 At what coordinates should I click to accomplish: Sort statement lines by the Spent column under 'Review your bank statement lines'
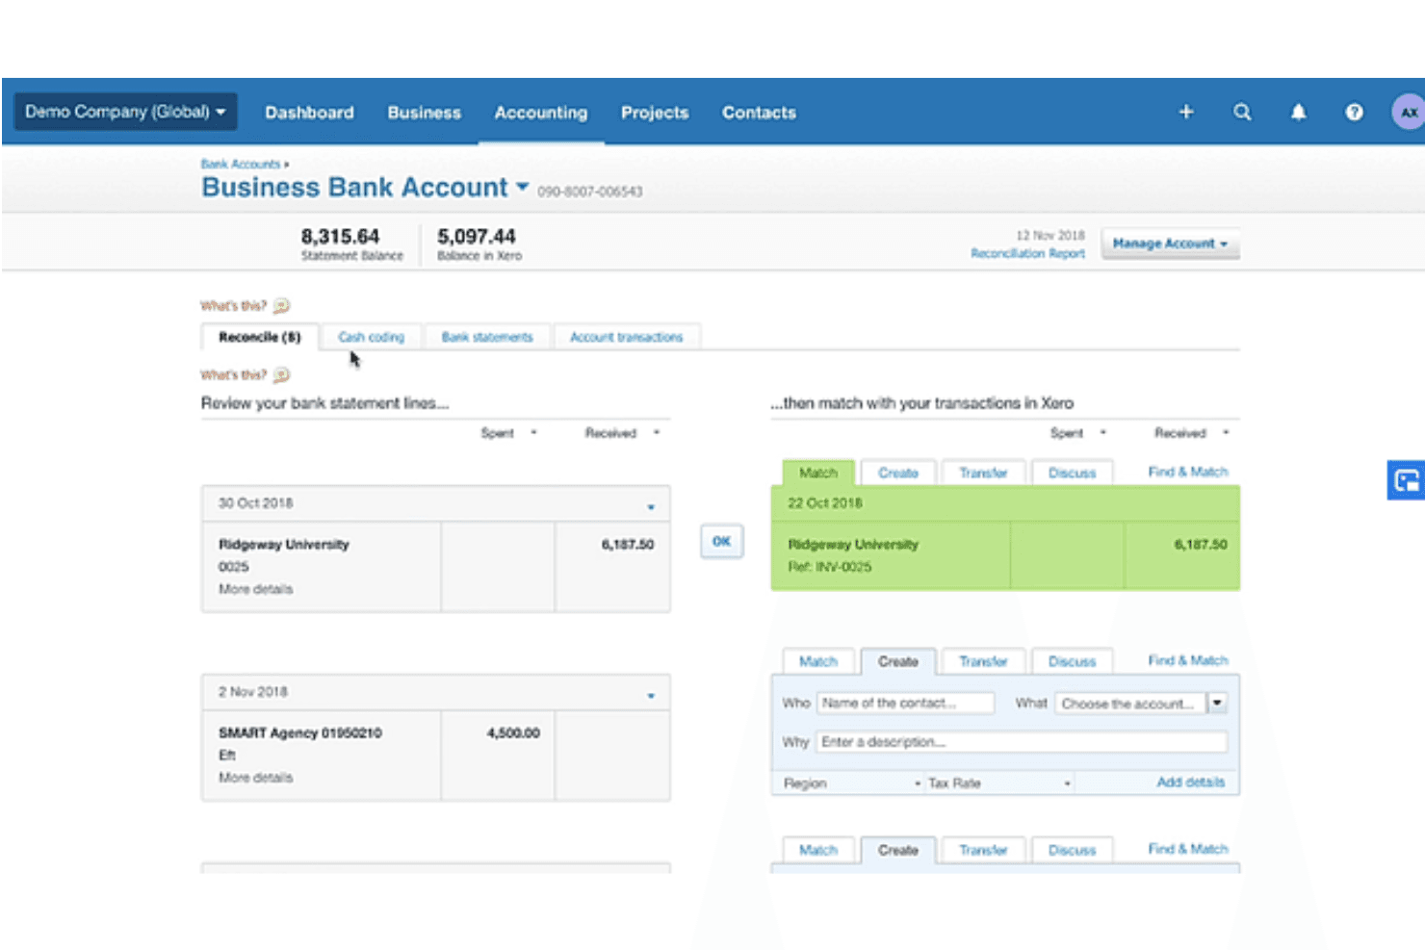(508, 433)
